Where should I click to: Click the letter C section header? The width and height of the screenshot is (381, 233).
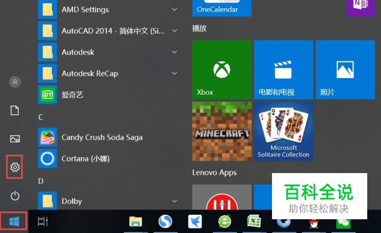click(x=41, y=117)
